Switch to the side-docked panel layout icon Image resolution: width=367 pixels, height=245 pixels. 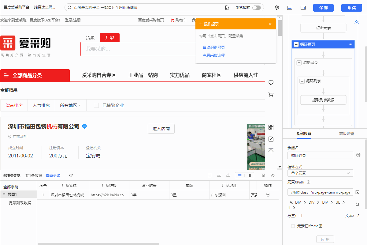(x=303, y=8)
